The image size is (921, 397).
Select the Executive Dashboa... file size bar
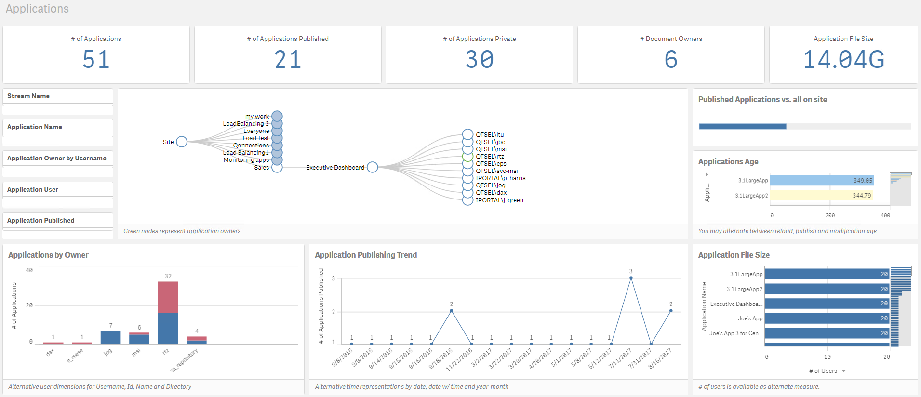click(827, 304)
